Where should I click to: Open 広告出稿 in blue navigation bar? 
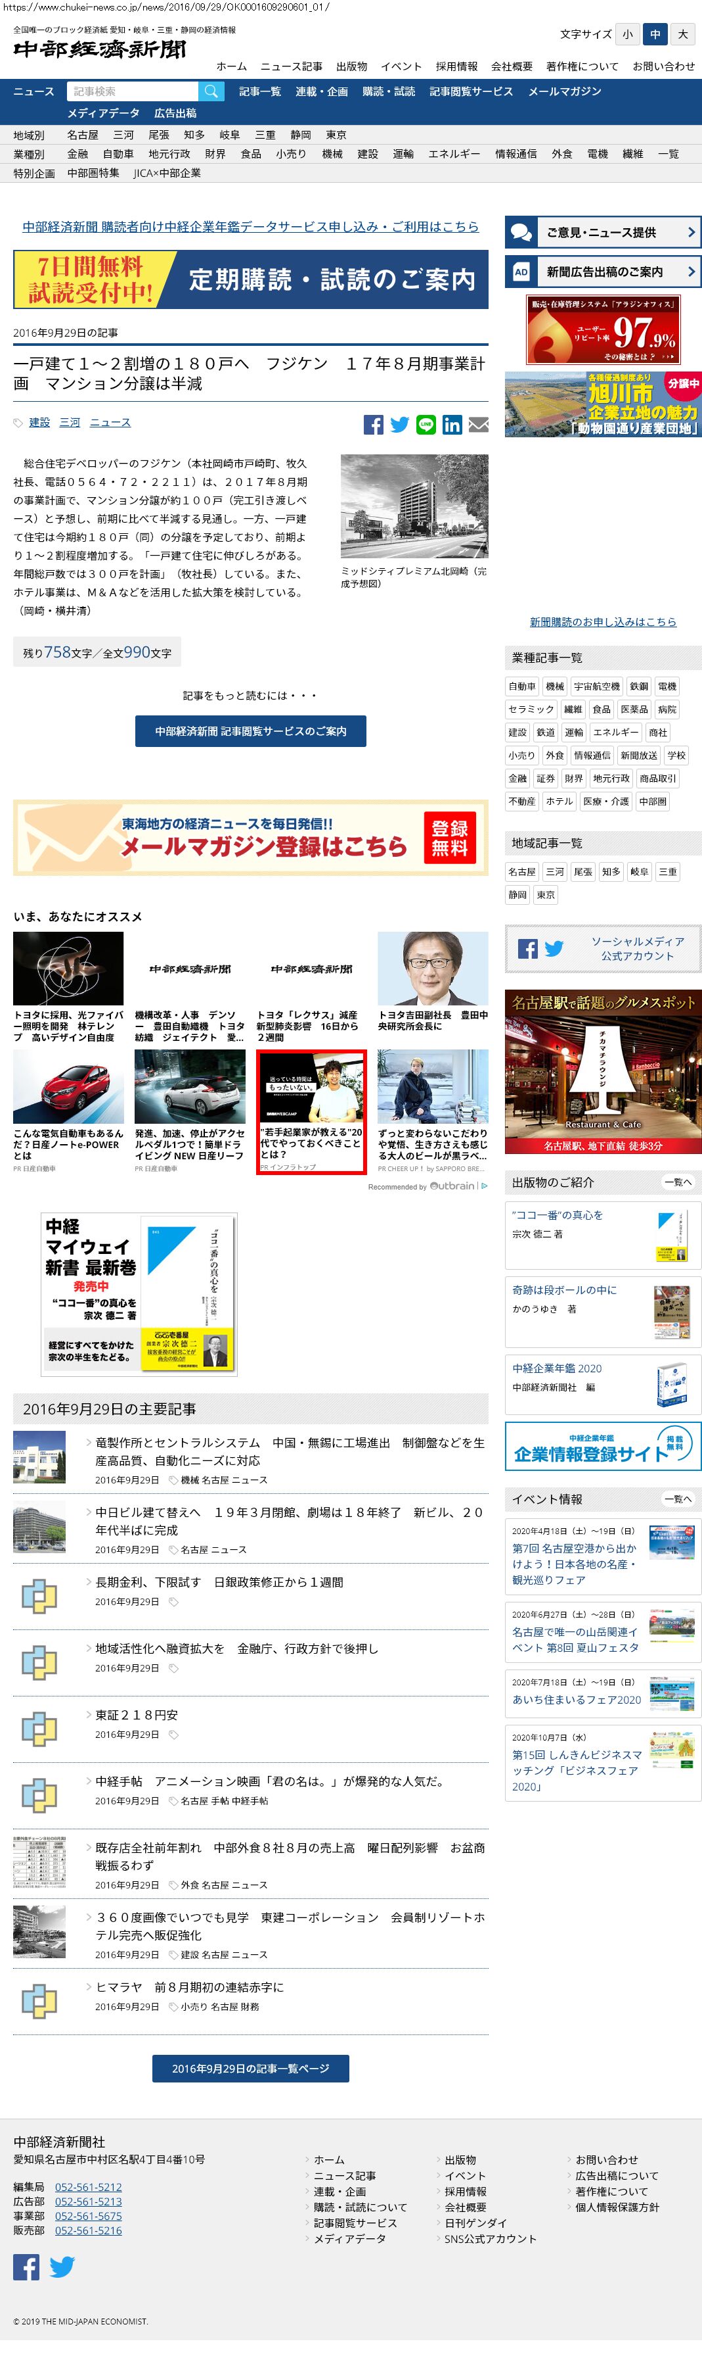tap(175, 112)
